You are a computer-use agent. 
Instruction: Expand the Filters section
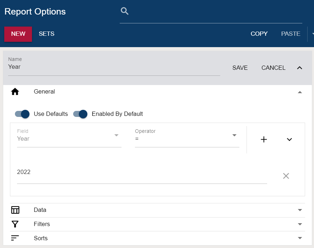click(300, 224)
